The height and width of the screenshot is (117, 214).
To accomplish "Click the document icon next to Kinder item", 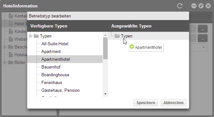I will pos(11,31).
